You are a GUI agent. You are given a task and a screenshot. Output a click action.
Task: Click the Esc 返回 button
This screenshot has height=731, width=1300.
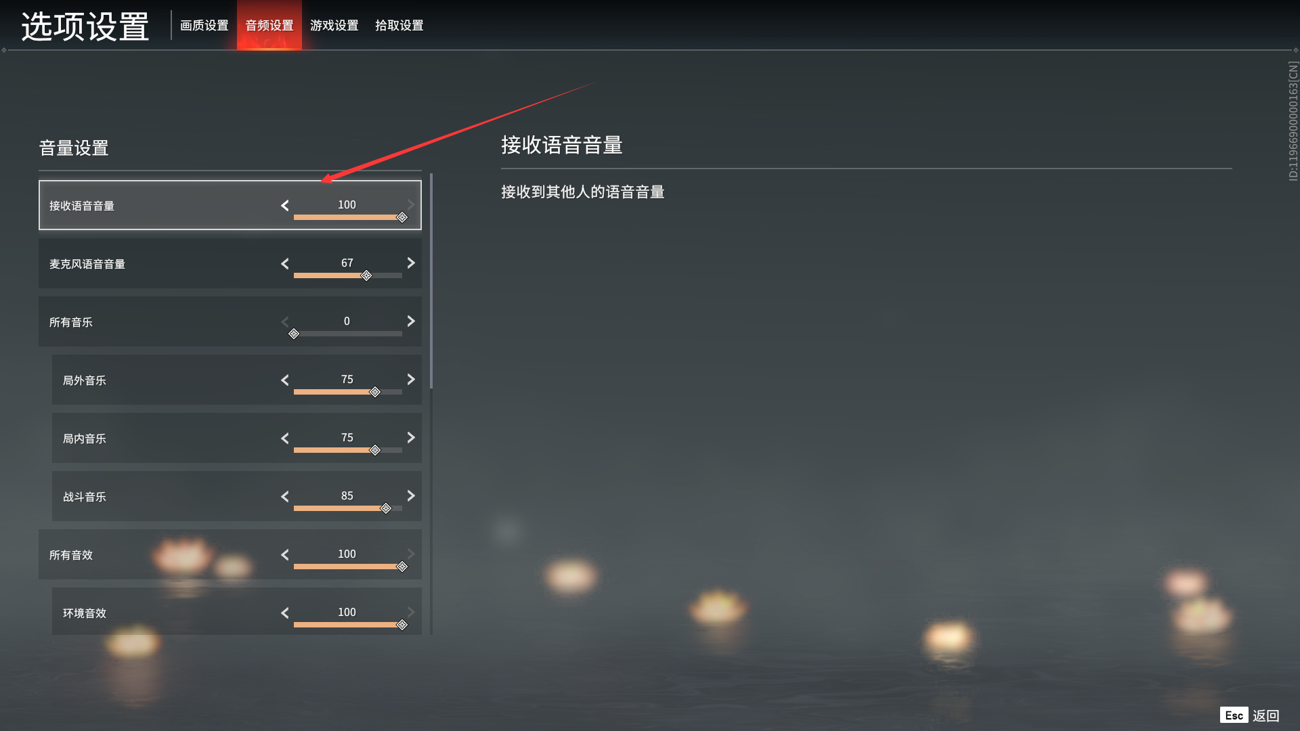pyautogui.click(x=1250, y=715)
